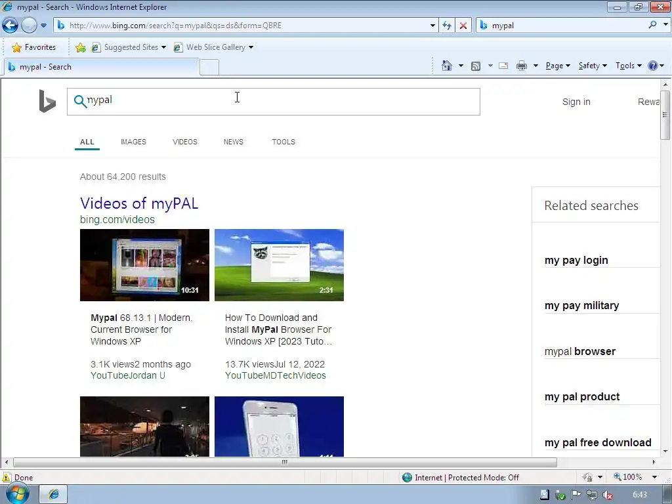Click Internet Explorer taskbar button
672x504 pixels.
54,494
